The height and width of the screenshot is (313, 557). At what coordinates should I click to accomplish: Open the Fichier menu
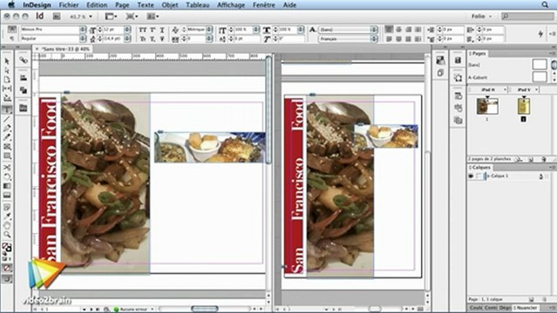[69, 5]
